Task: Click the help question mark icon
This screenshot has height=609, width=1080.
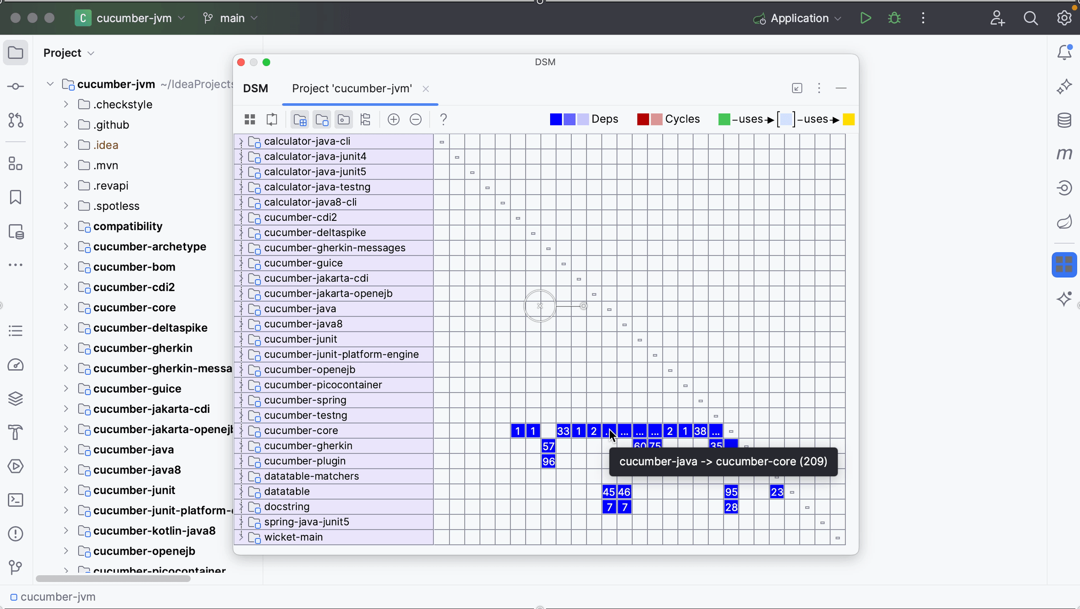Action: [x=443, y=119]
